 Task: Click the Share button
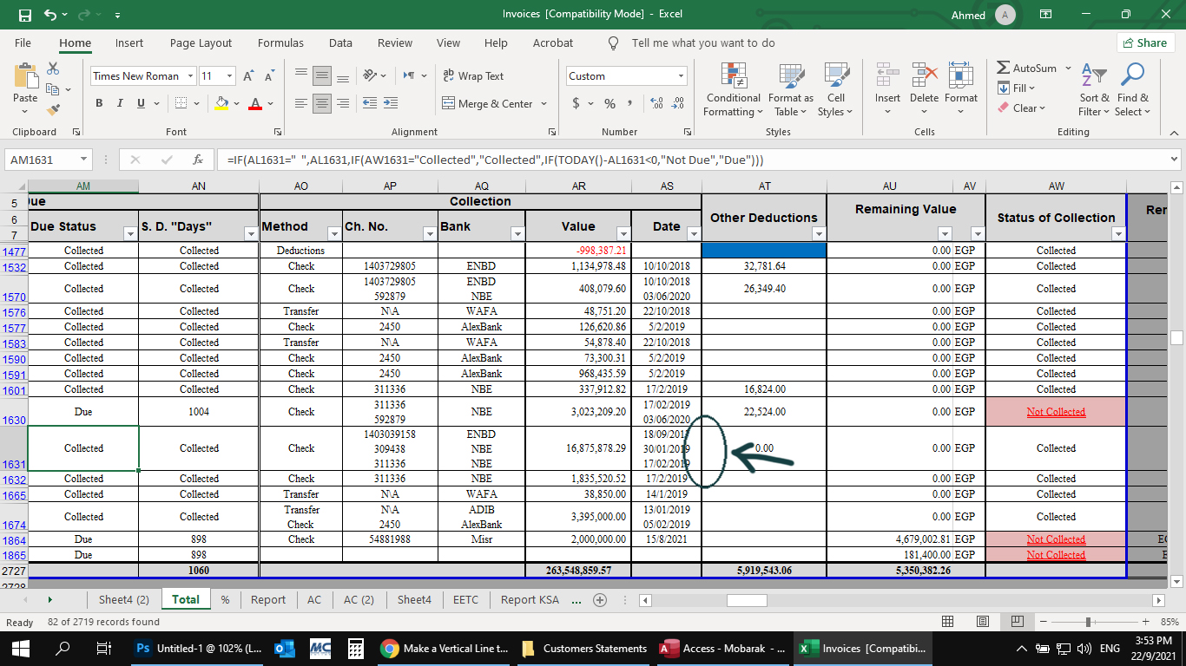(x=1145, y=42)
